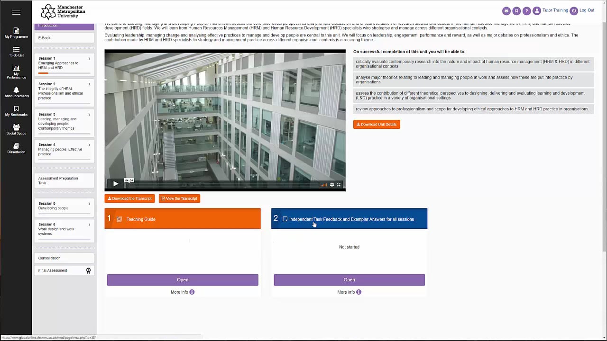Viewport: 607px width, 341px height.
Task: Tick the Independent Task Feedback checkbox
Action: point(285,219)
